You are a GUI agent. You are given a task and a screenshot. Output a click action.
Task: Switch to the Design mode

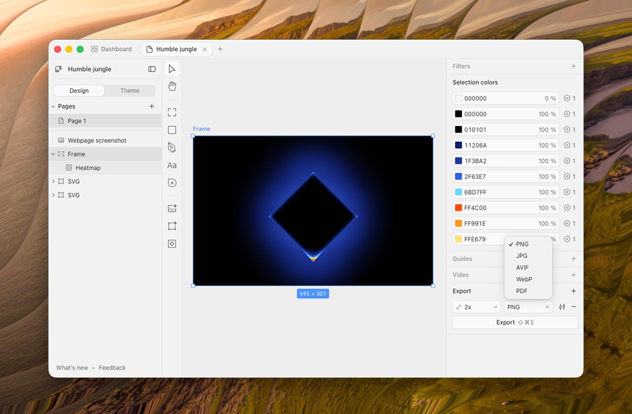(x=79, y=91)
